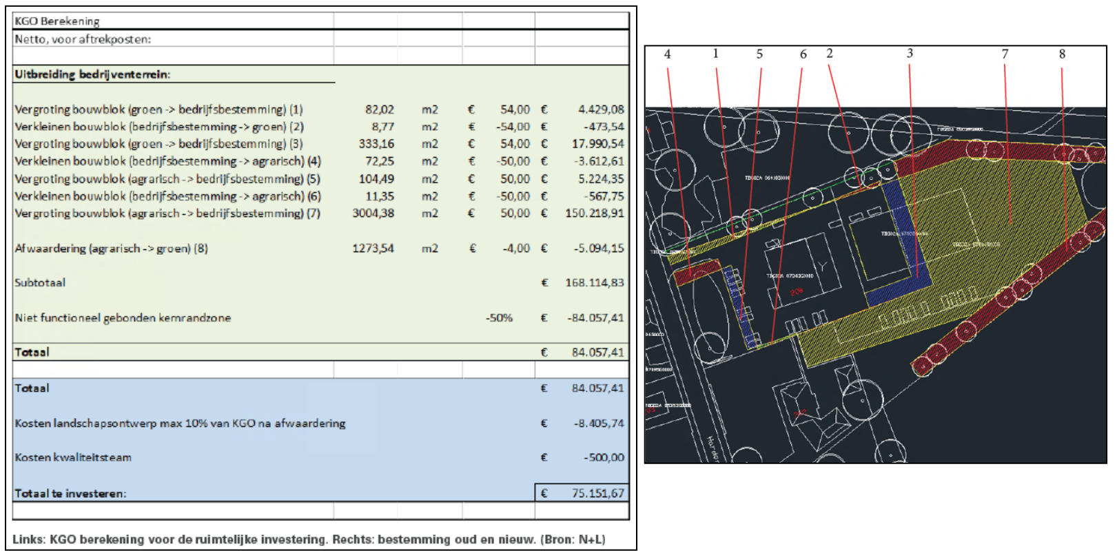Click row label 'Vergroting bouwblok (agrarisch -> bedrijfsbestemming) (5)'
Viewport: 1117px width, 555px height.
click(167, 179)
